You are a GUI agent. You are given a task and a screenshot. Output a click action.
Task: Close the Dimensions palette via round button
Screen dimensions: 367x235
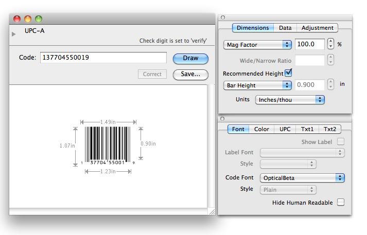223,17
